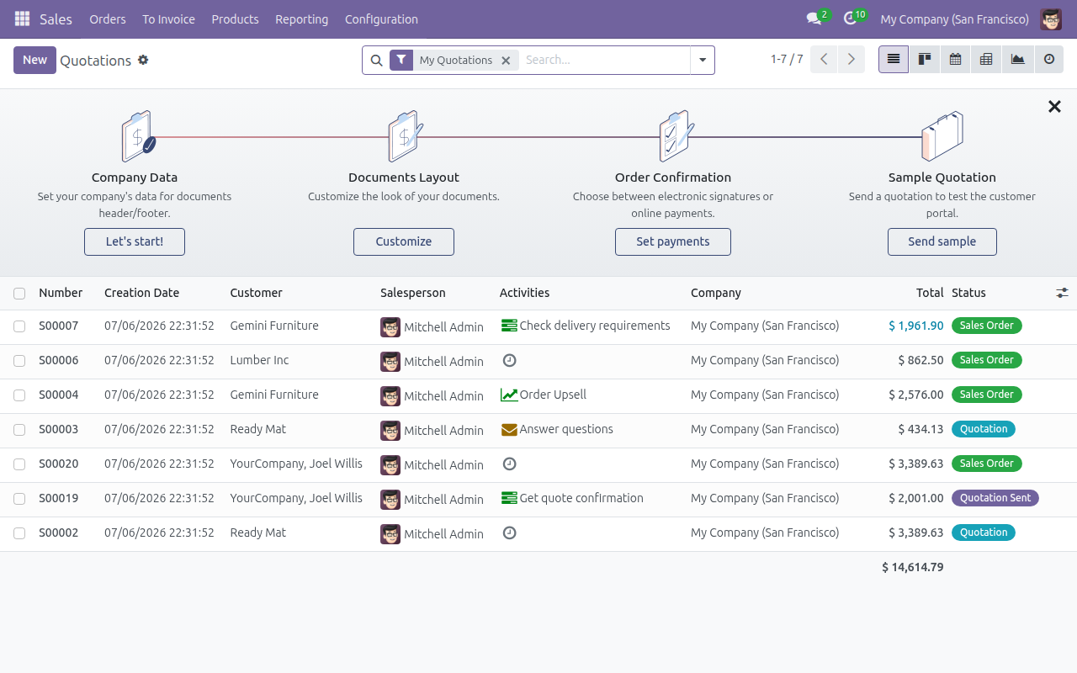Create a New quotation
Image resolution: width=1077 pixels, height=673 pixels.
(34, 60)
